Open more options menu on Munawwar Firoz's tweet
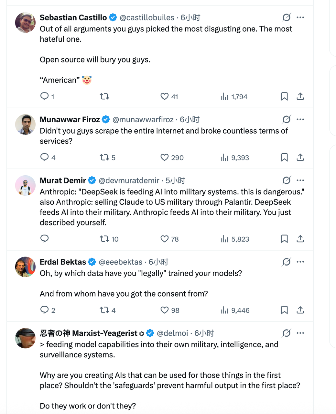 [300, 119]
